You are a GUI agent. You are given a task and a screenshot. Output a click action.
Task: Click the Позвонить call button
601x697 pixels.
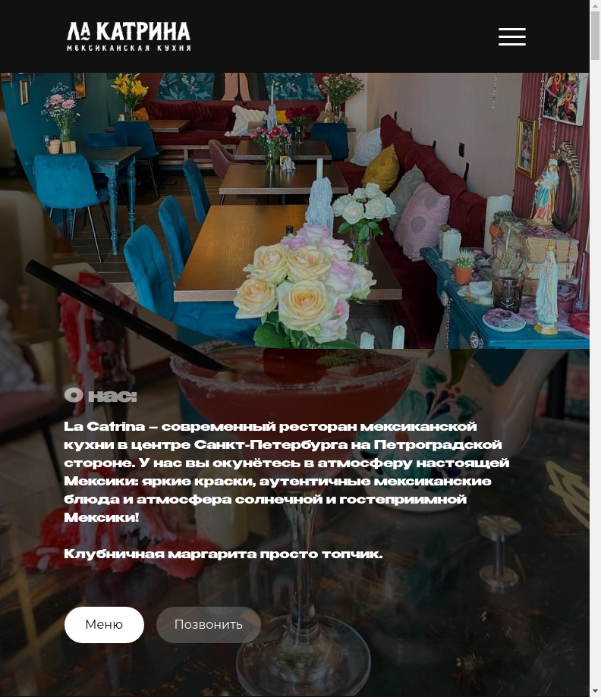point(208,624)
